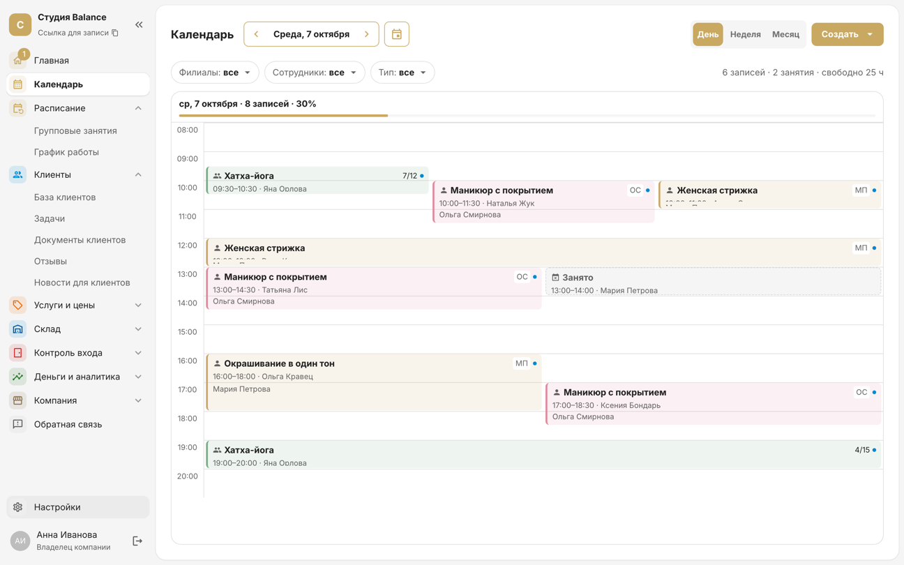Screen dimensions: 904x565
Task: Open the Создать button dropdown arrow
Action: pyautogui.click(x=870, y=34)
